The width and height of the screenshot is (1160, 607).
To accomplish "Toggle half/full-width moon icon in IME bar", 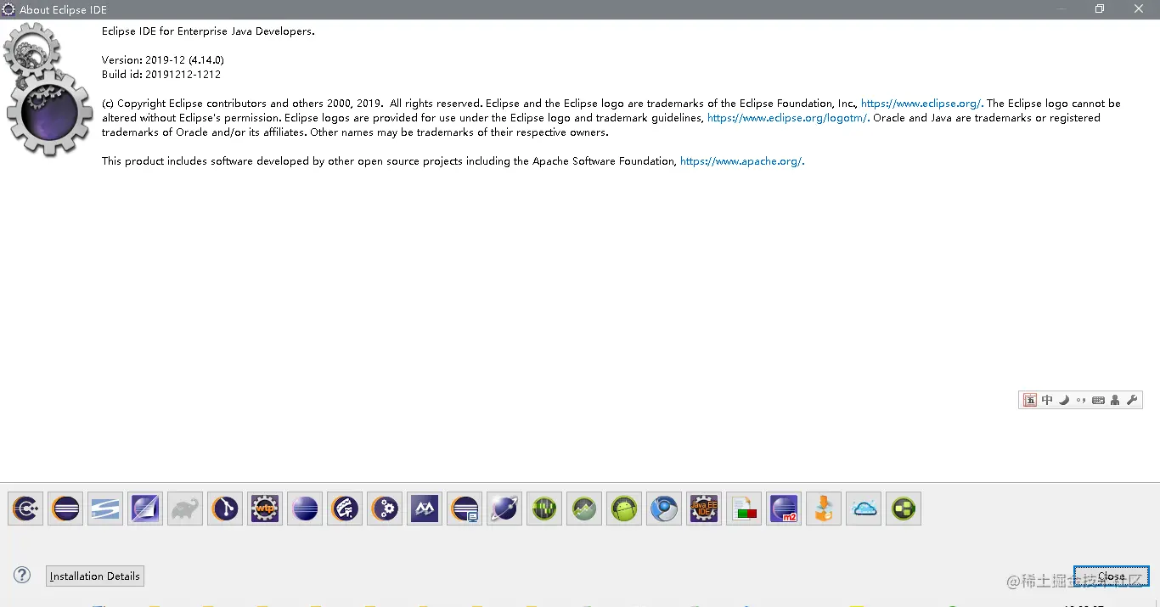I will click(1064, 400).
